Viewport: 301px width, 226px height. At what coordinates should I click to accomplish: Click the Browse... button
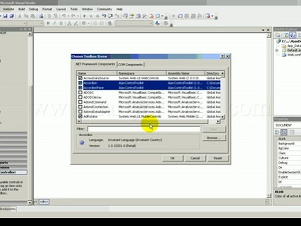pos(214,138)
